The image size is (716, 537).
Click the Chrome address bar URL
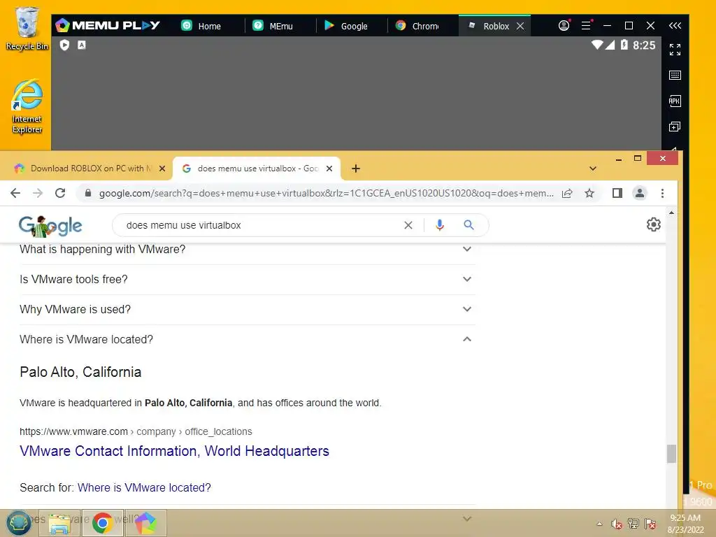click(x=326, y=193)
